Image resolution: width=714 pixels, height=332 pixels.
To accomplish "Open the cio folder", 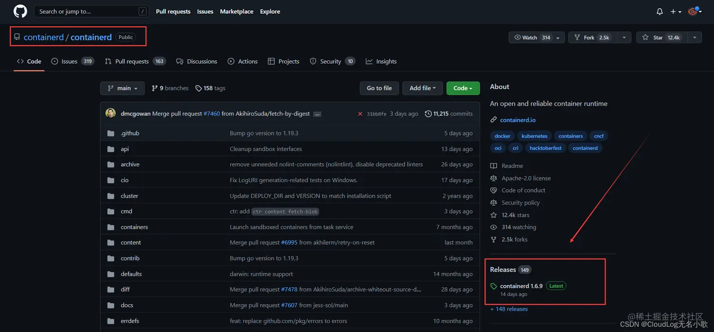I will pyautogui.click(x=125, y=180).
